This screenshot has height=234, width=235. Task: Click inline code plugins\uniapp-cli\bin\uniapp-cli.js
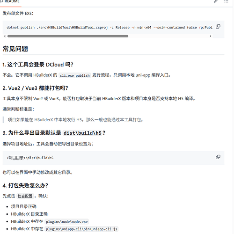pyautogui.click(x=81, y=229)
